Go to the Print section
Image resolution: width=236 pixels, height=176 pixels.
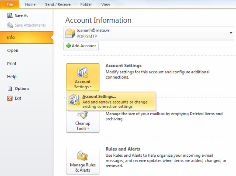pyautogui.click(x=12, y=64)
